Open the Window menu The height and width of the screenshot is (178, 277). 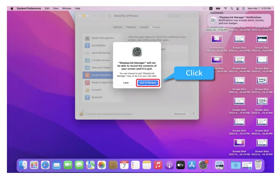67,8
